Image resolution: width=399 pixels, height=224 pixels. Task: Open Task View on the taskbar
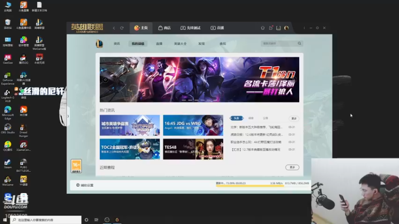96,220
